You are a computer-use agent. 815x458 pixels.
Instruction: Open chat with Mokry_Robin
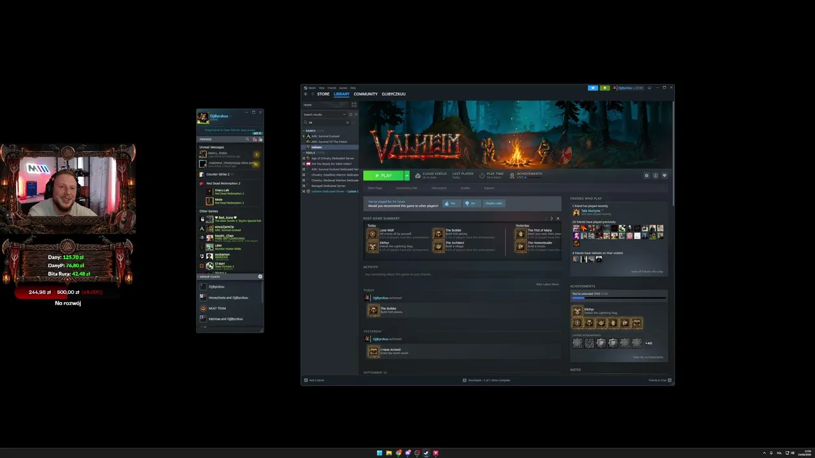click(230, 155)
